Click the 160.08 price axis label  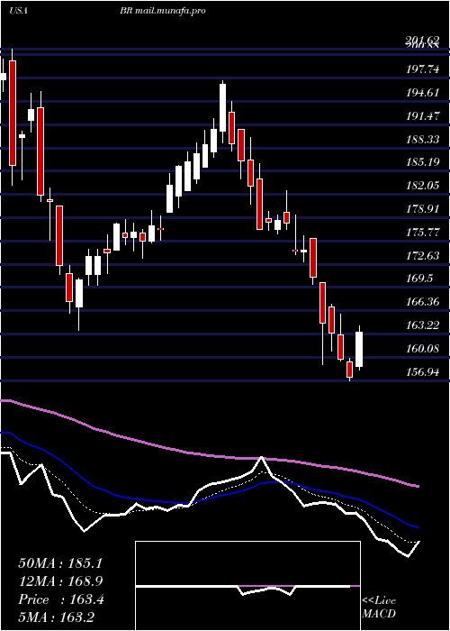click(422, 349)
